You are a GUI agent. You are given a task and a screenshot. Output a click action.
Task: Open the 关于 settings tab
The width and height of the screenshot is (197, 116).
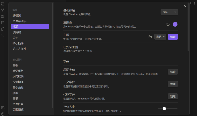tap(30, 38)
